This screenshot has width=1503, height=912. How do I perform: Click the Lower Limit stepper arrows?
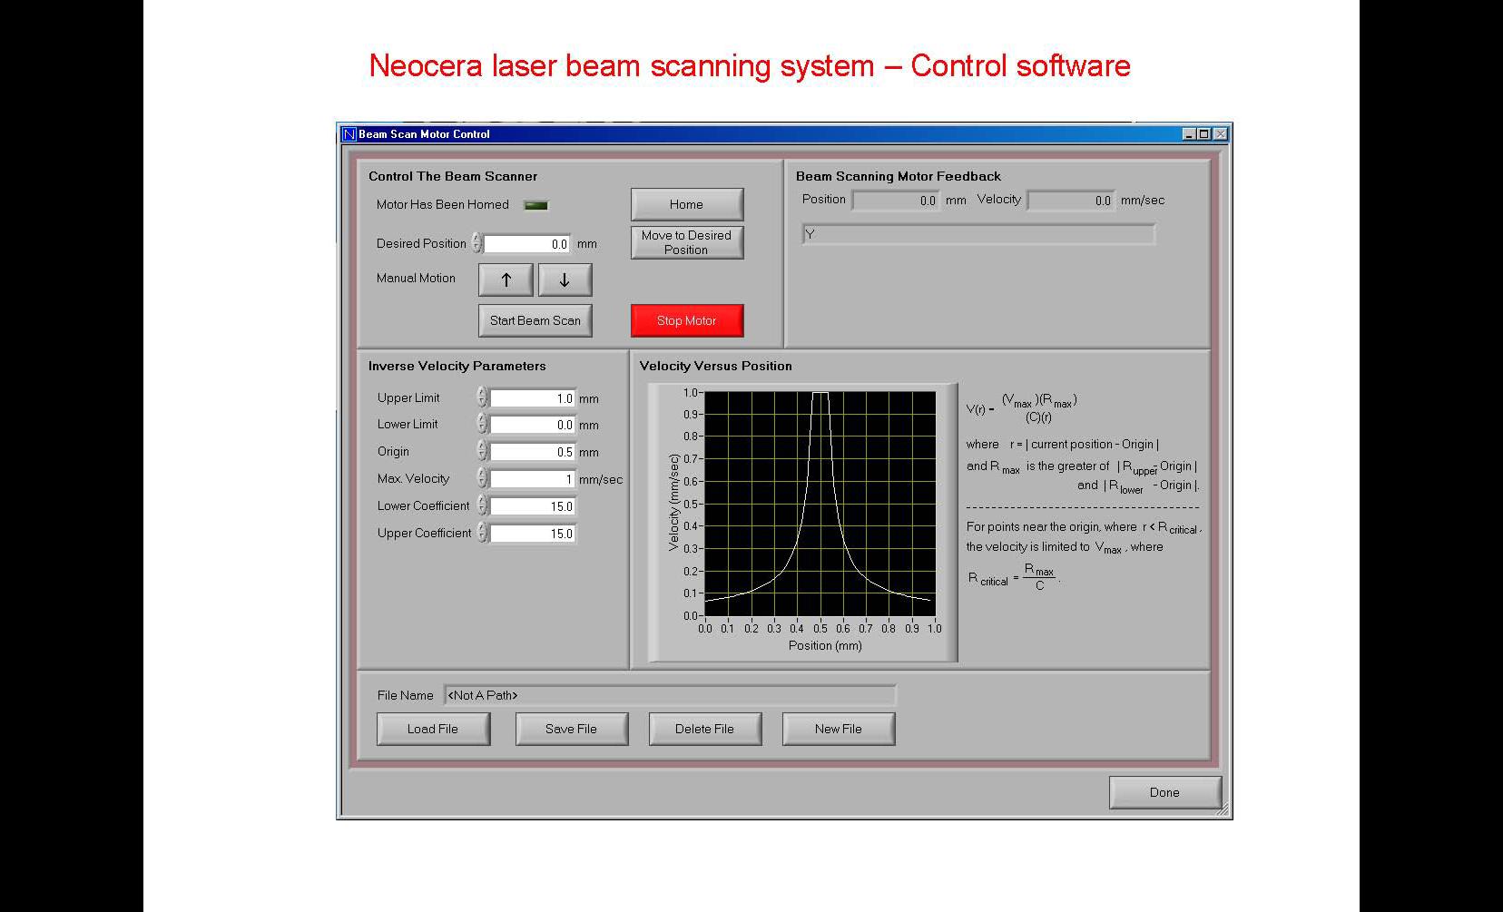tap(482, 424)
